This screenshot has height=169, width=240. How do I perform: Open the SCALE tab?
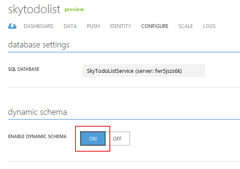186,26
